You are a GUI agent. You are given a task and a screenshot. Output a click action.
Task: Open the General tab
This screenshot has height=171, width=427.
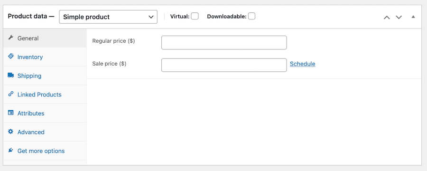45,38
